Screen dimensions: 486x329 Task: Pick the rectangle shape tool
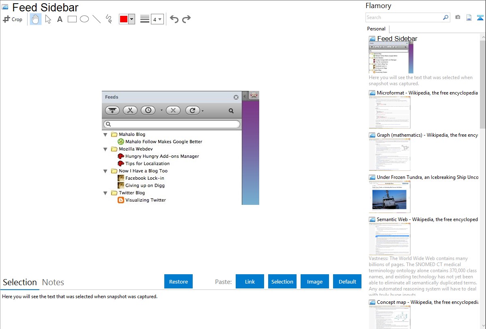tap(72, 19)
